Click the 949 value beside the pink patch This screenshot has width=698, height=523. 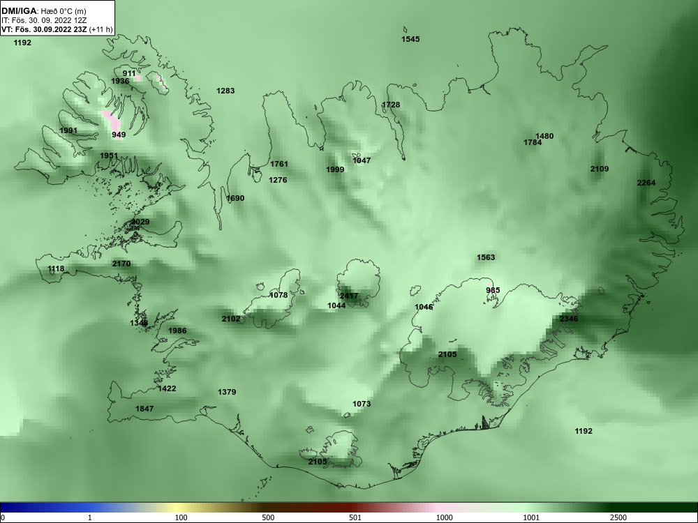(x=119, y=135)
